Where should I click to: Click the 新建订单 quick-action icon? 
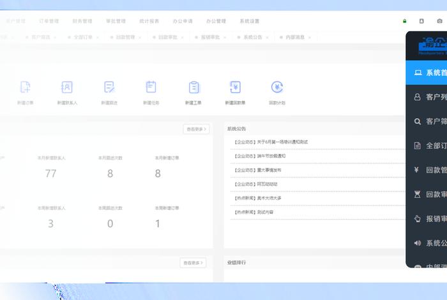[26, 87]
